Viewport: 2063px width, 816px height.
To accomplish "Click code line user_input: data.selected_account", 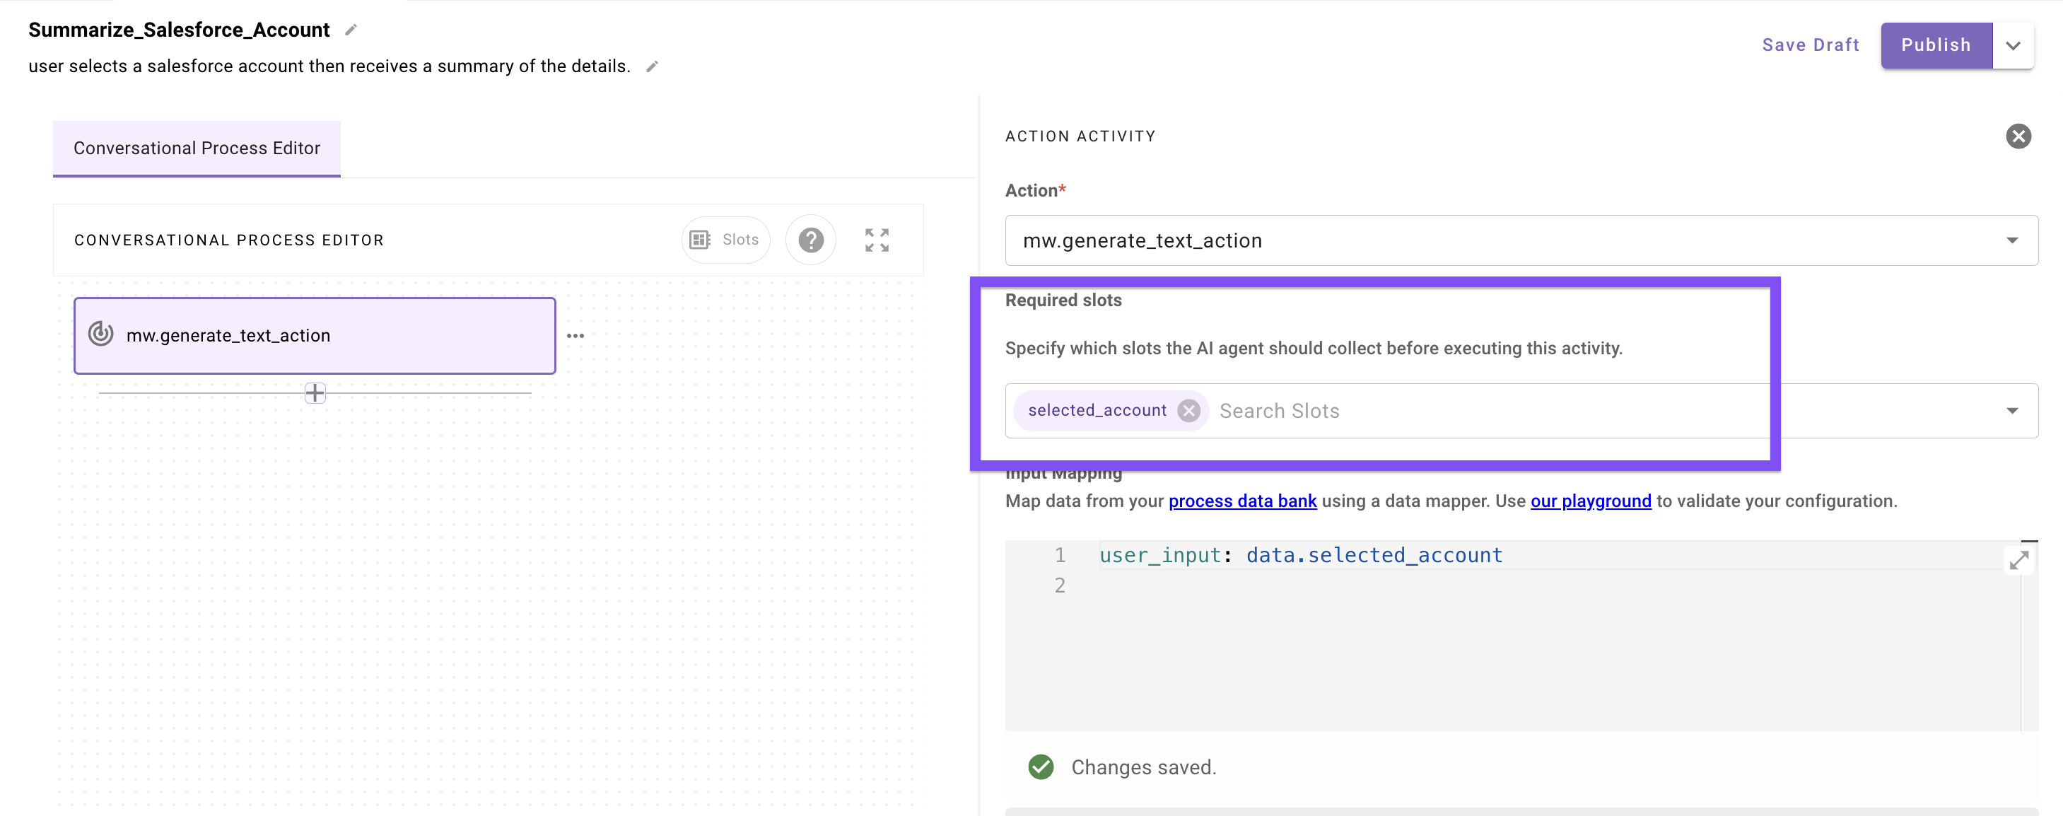I will (x=1301, y=555).
